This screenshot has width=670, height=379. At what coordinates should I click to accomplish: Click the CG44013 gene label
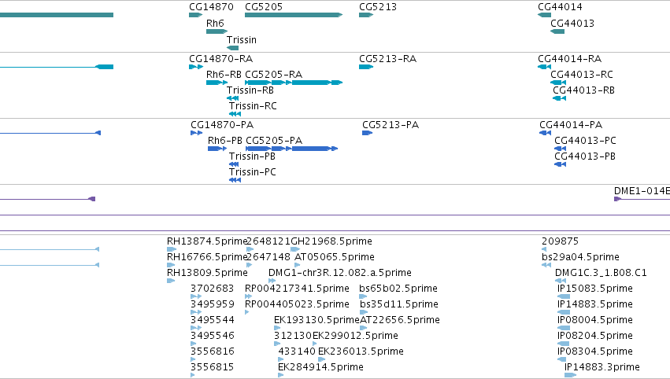(x=572, y=24)
